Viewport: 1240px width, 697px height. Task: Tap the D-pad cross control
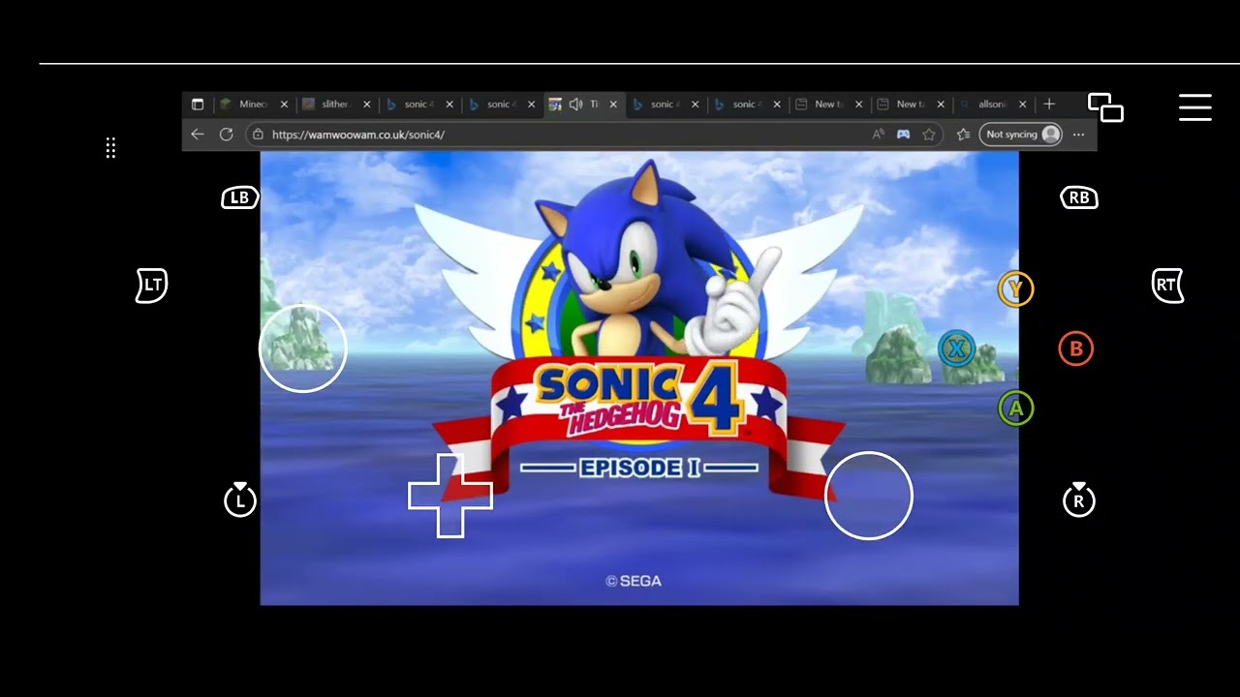(450, 496)
